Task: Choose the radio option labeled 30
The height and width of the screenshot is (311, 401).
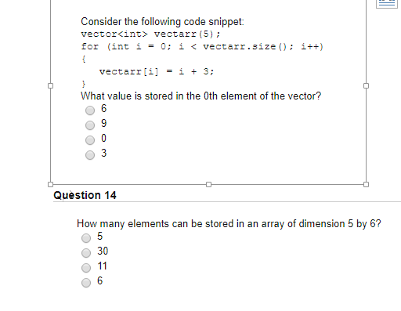Action: (x=86, y=253)
